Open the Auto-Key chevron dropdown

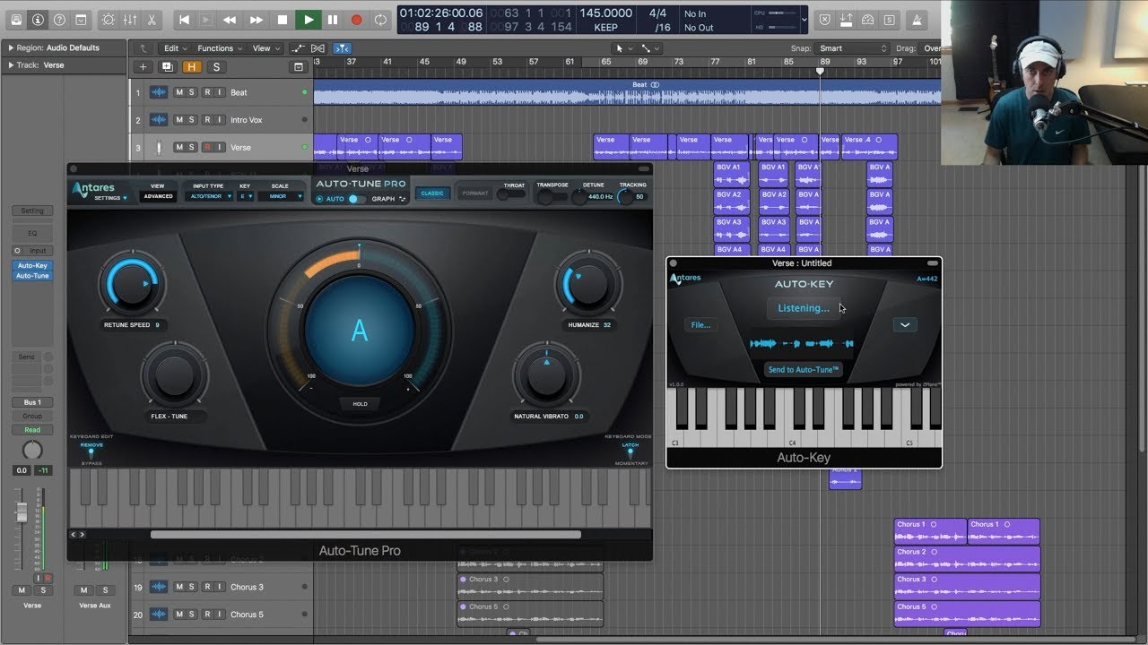(x=904, y=325)
